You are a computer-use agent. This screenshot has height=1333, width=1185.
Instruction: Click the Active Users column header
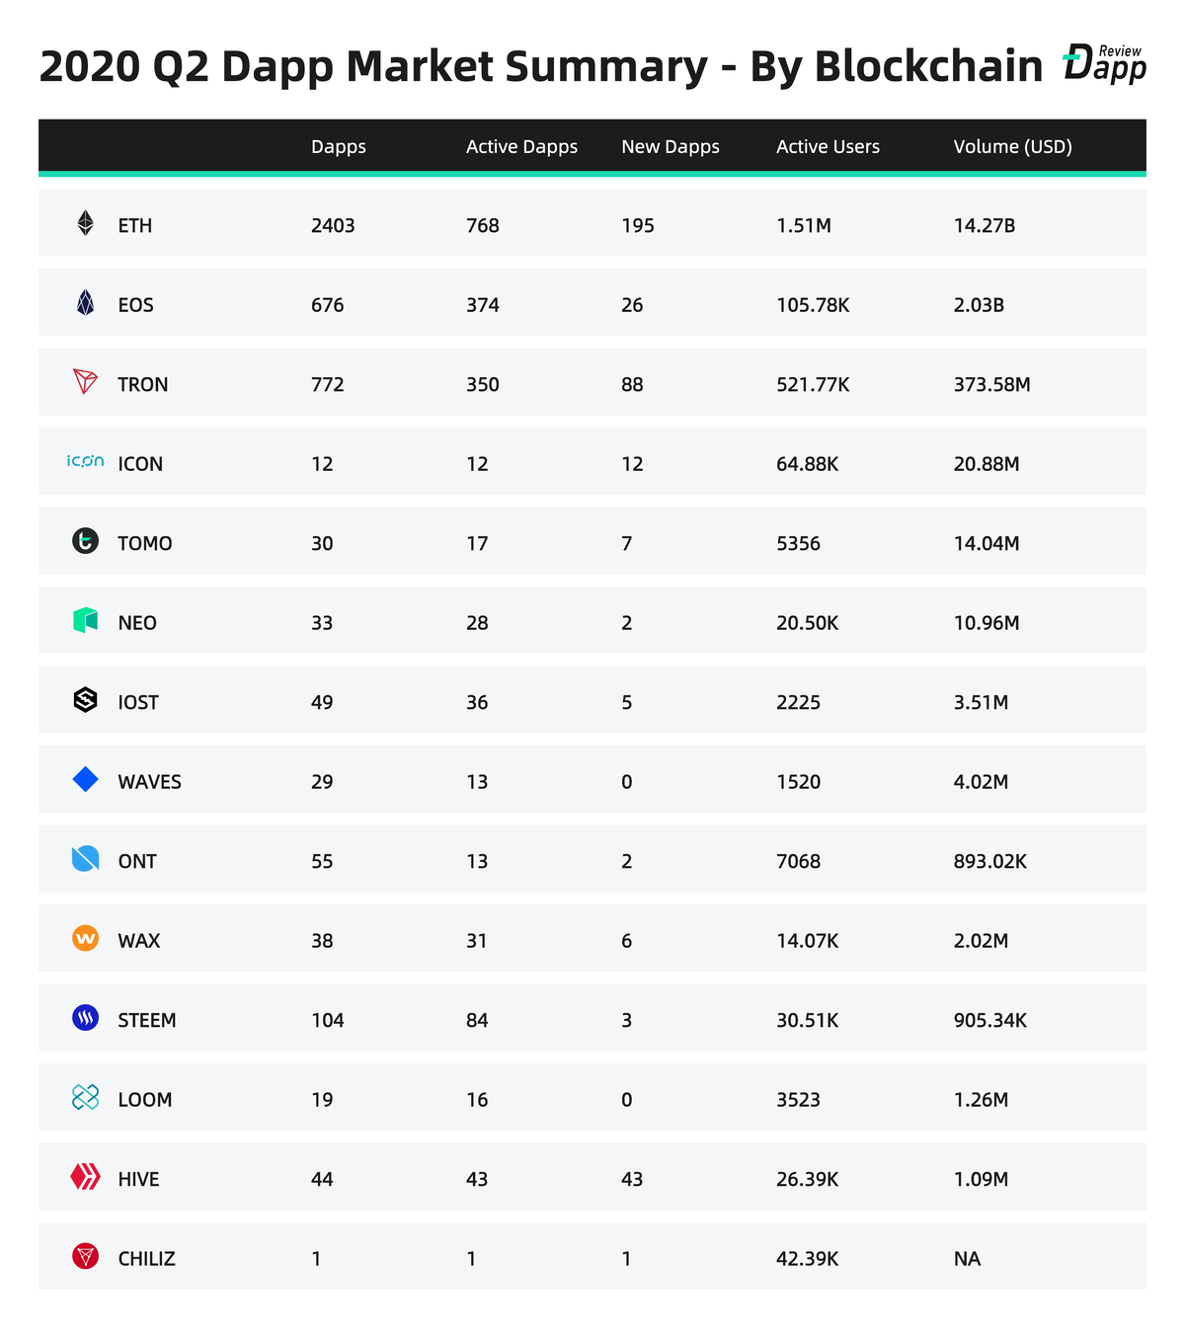pos(828,147)
